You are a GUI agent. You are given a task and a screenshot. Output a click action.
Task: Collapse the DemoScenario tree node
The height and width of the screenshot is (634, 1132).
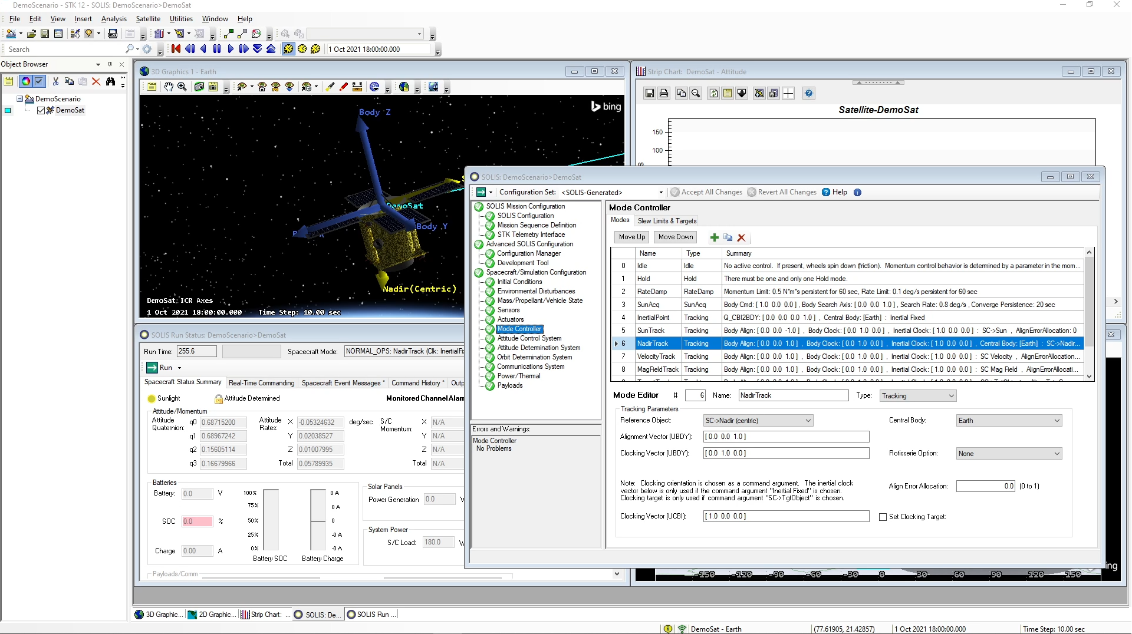click(x=19, y=98)
